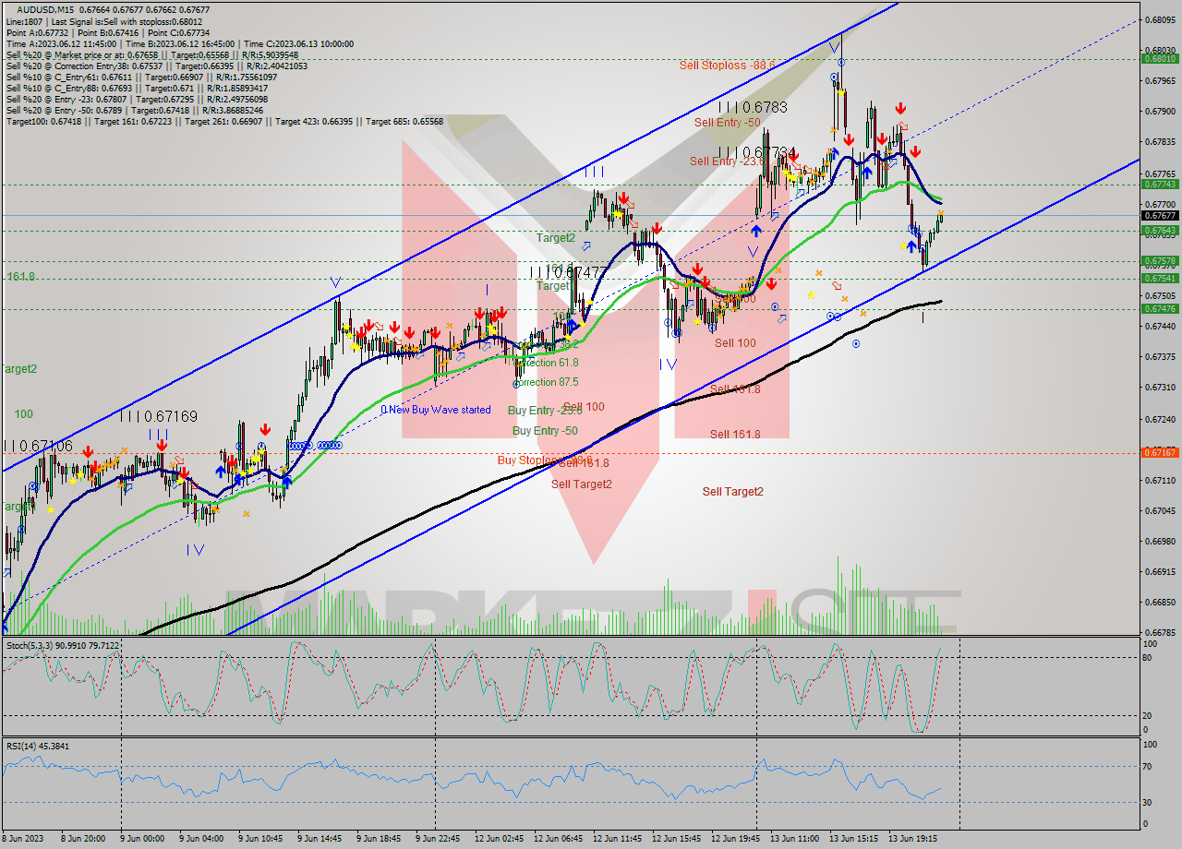
Task: Click the 'Sell Stoploss -88.6' chart label
Action: 727,65
